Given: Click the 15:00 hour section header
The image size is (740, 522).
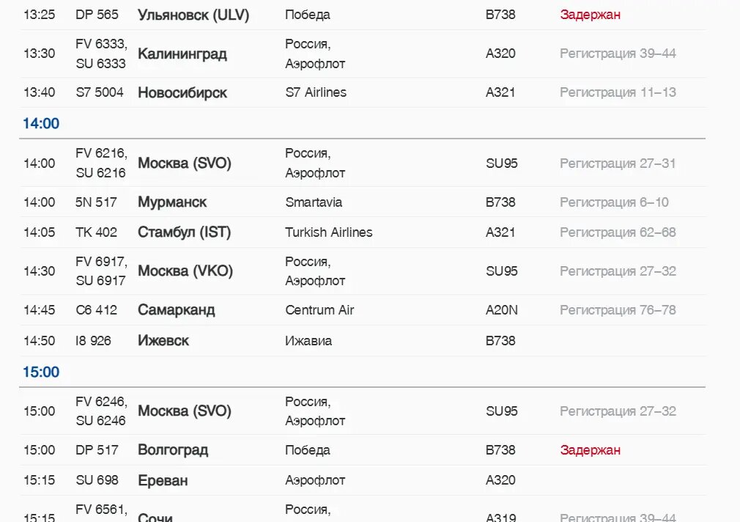Looking at the screenshot, I should pyautogui.click(x=41, y=372).
